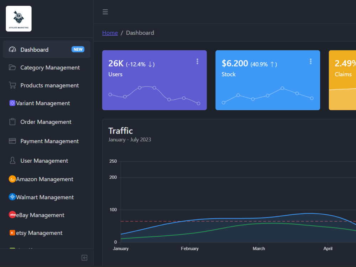Click the January - July 2023 subtitle

(130, 140)
